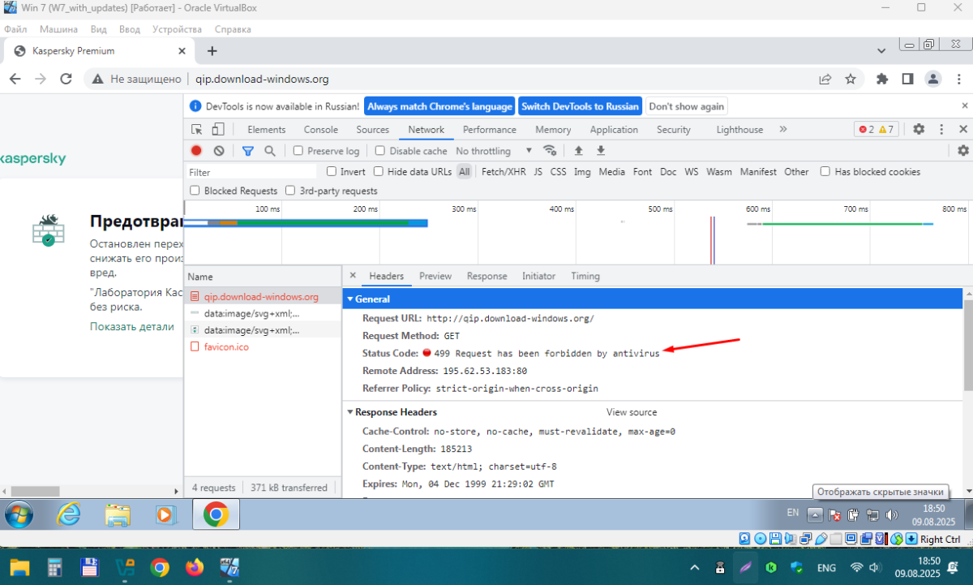Share this page via the toolbar icon
Screen dimensions: 973x585
tap(825, 80)
